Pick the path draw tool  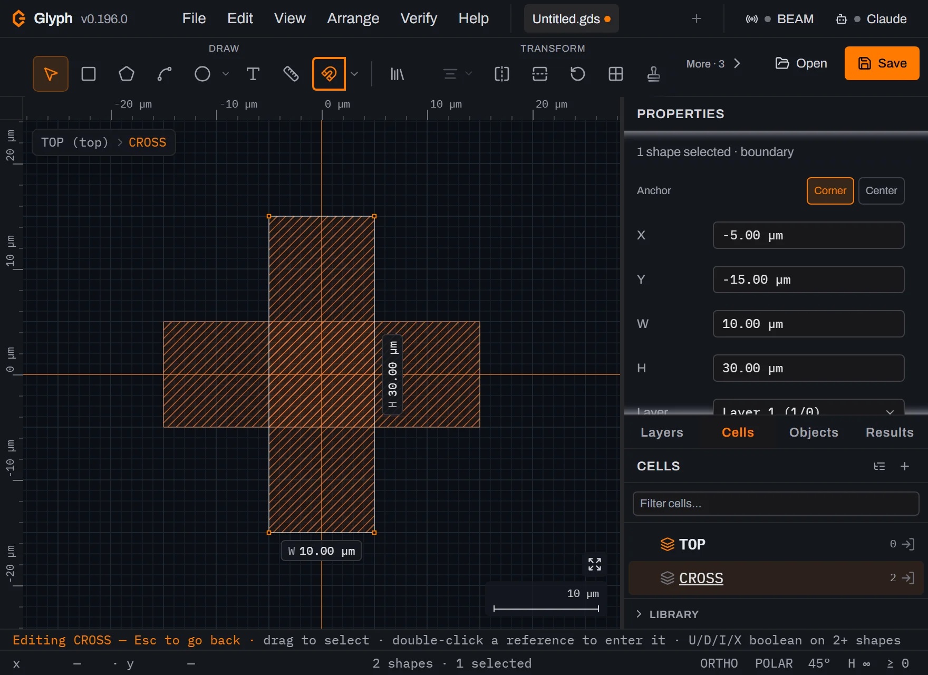(165, 74)
